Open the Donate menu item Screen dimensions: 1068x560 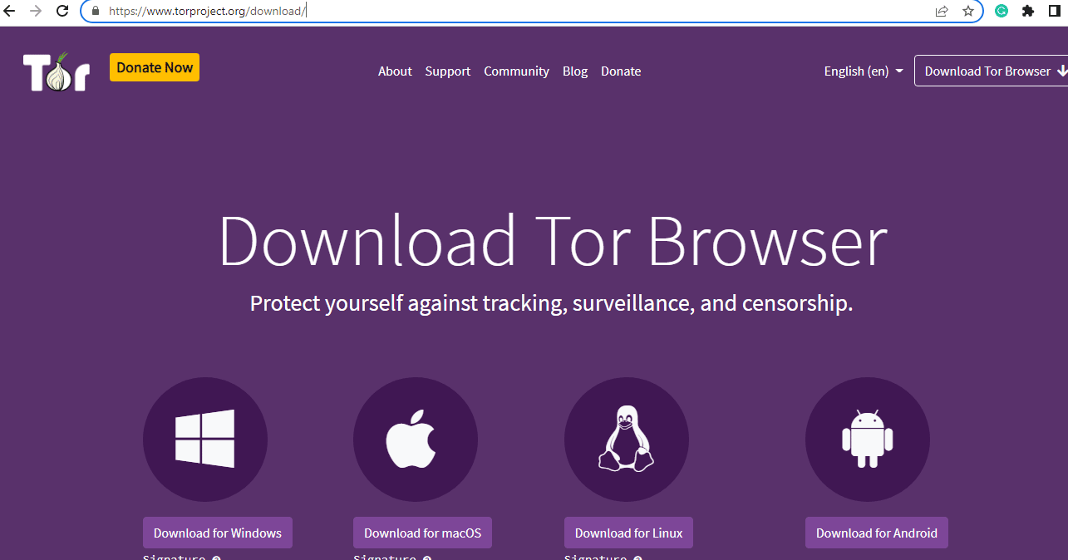tap(621, 71)
